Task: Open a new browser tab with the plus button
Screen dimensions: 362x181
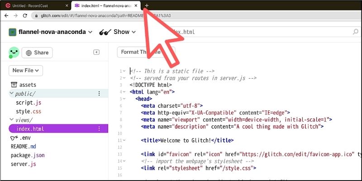Action: [x=147, y=5]
